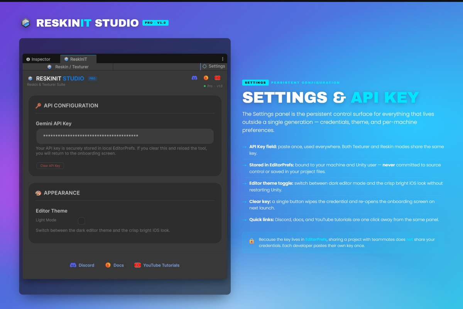Screen dimensions: 463x309
Task: Click the palette icon beside APPEARANCE
Action: click(38, 193)
